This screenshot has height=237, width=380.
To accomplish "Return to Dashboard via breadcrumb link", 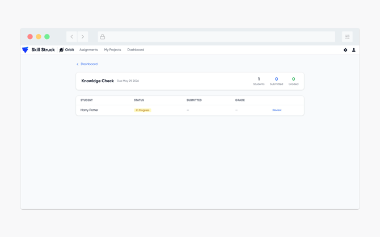I will coord(89,64).
